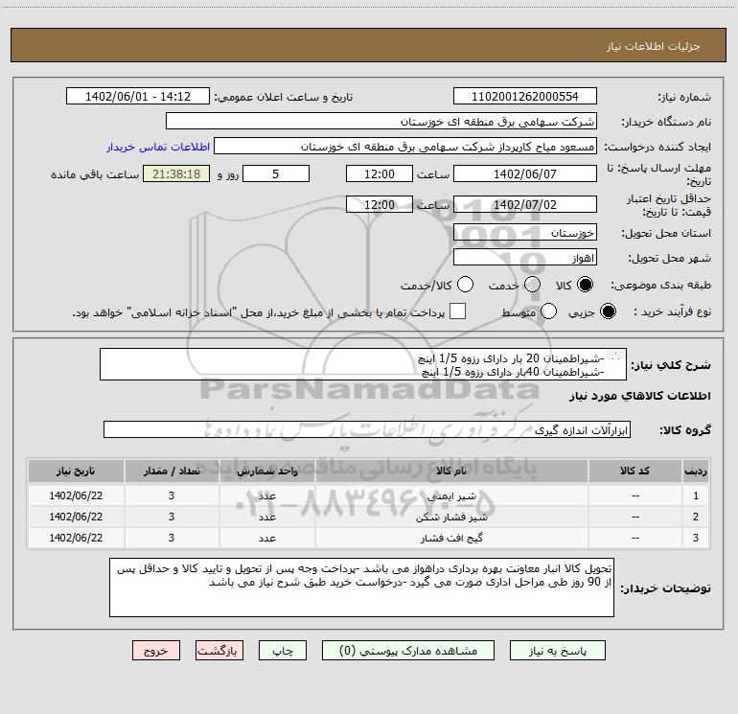Click the need number field 1102001262000554
Image resolution: width=738 pixels, height=714 pixels.
click(x=525, y=97)
